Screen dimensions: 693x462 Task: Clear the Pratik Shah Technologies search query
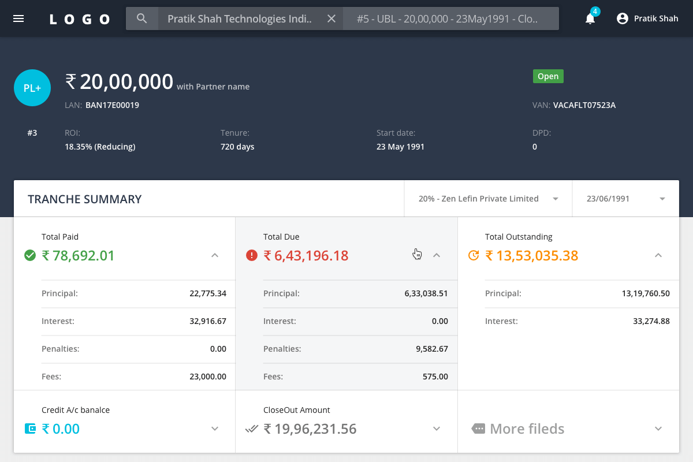coord(331,18)
